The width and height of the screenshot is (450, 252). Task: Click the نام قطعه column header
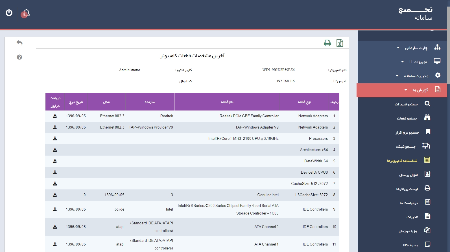tap(227, 102)
